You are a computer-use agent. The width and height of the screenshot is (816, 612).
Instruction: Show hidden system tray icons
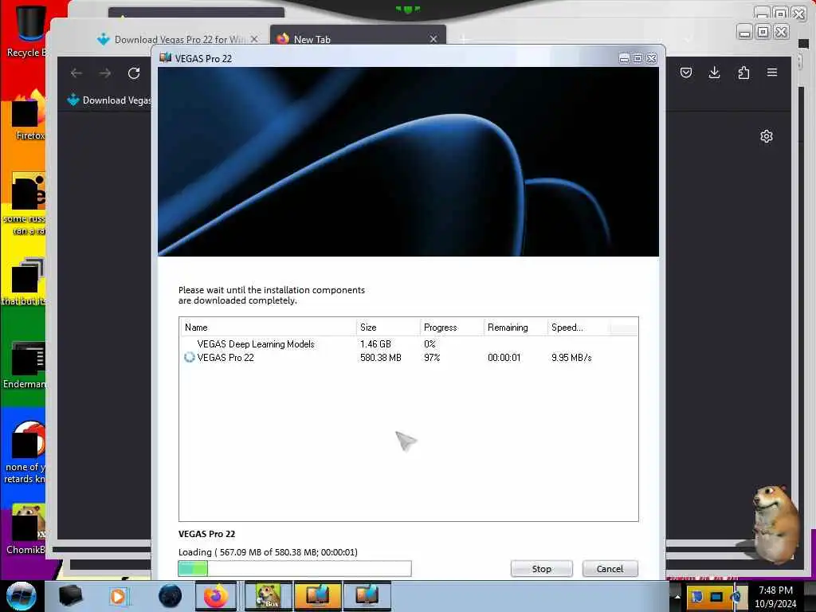677,597
